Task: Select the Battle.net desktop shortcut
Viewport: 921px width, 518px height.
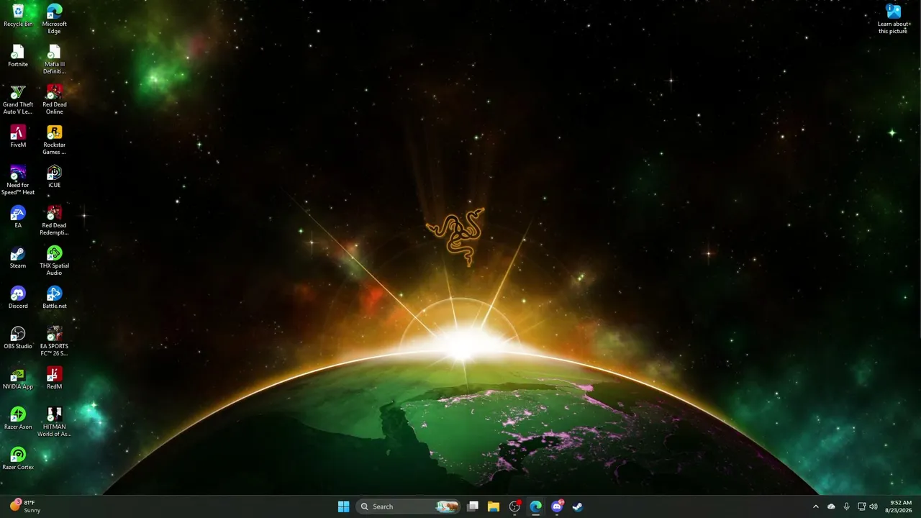Action: point(54,298)
